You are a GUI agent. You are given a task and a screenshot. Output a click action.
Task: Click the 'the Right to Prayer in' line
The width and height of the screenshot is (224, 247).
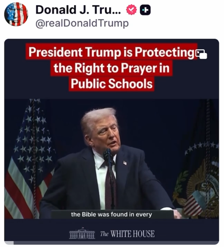pos(111,68)
